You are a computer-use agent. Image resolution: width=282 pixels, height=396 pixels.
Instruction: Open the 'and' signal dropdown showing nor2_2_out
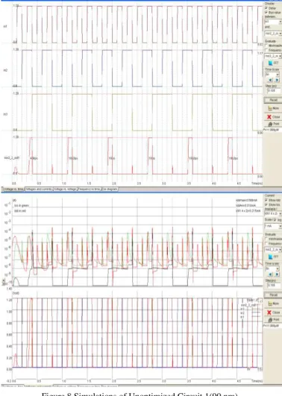(273, 34)
